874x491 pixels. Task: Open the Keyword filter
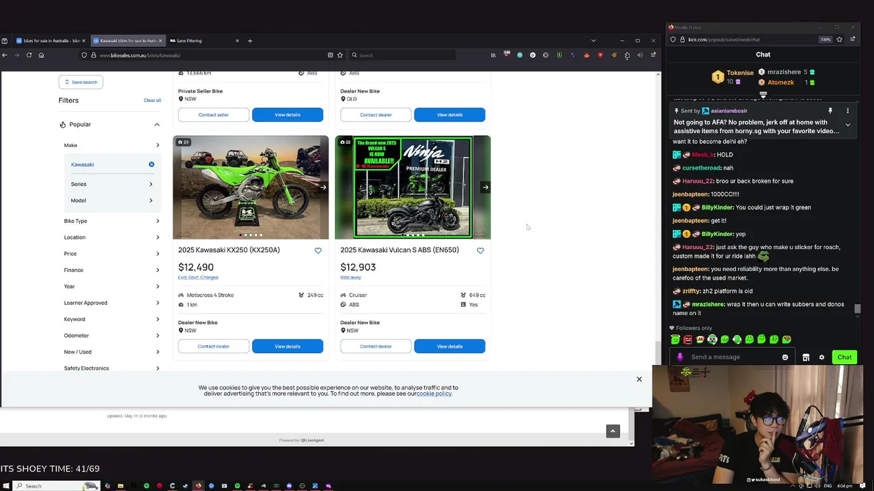point(112,319)
